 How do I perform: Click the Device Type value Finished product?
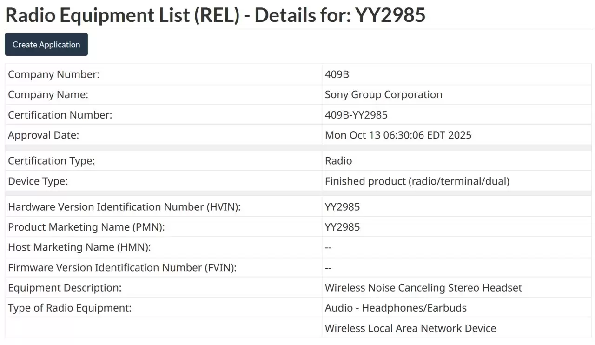416,181
